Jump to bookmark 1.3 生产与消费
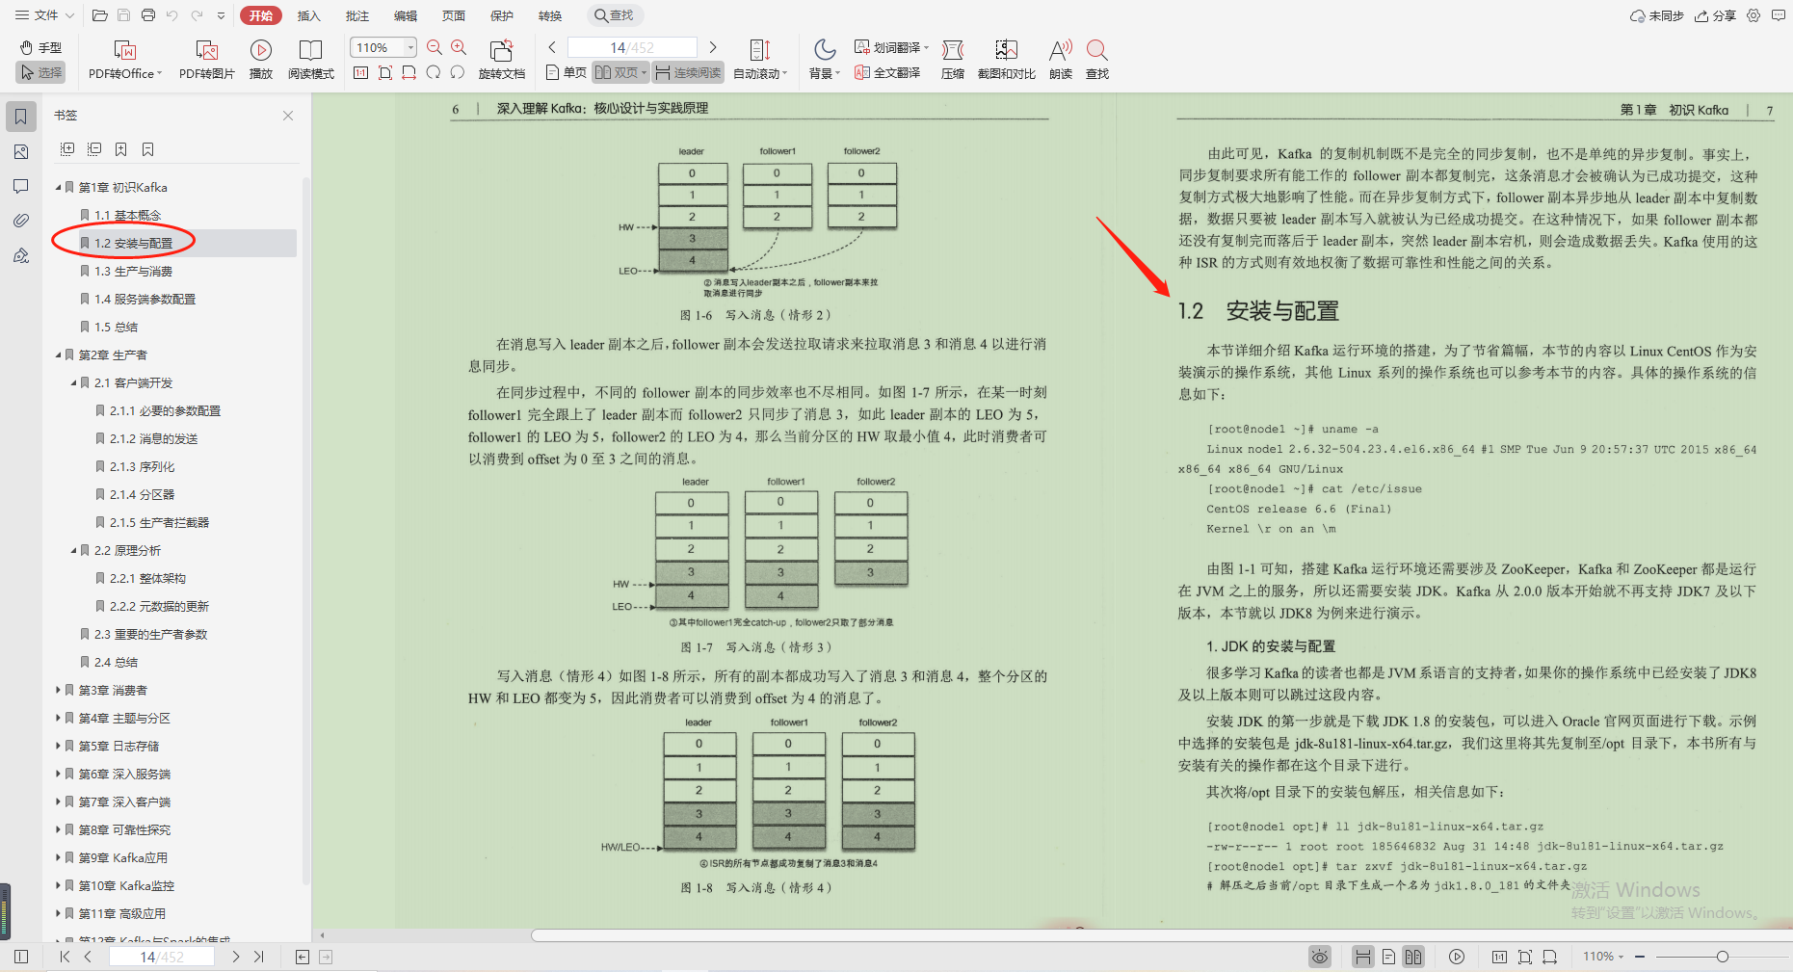 click(133, 271)
